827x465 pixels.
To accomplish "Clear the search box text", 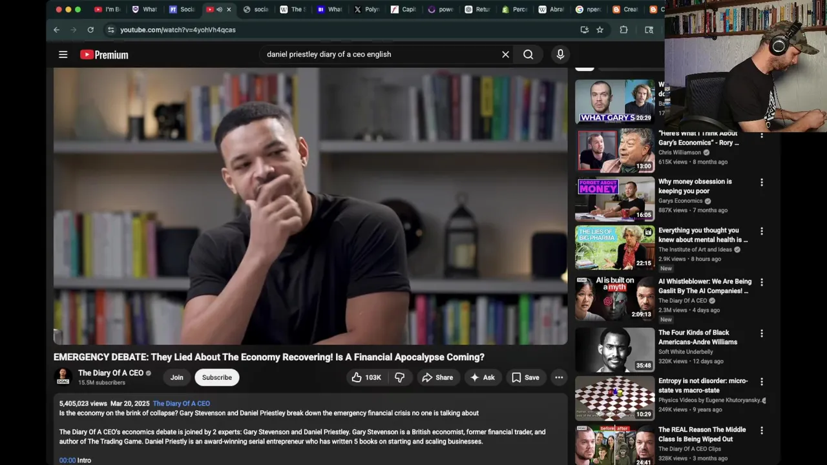I will tap(505, 54).
